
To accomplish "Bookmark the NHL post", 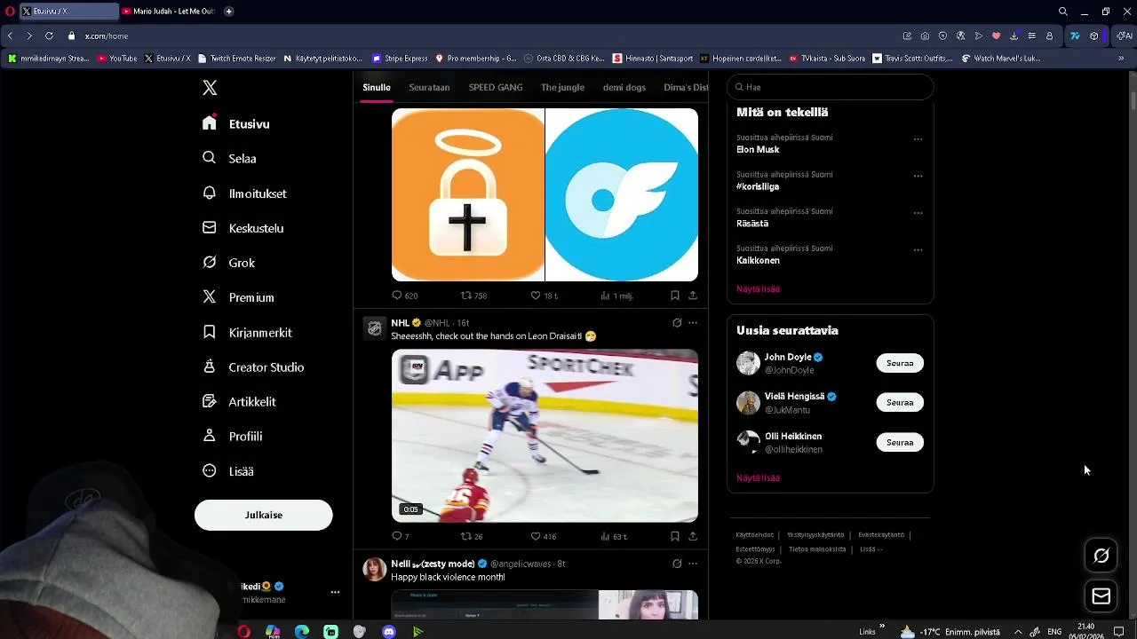I will point(675,536).
